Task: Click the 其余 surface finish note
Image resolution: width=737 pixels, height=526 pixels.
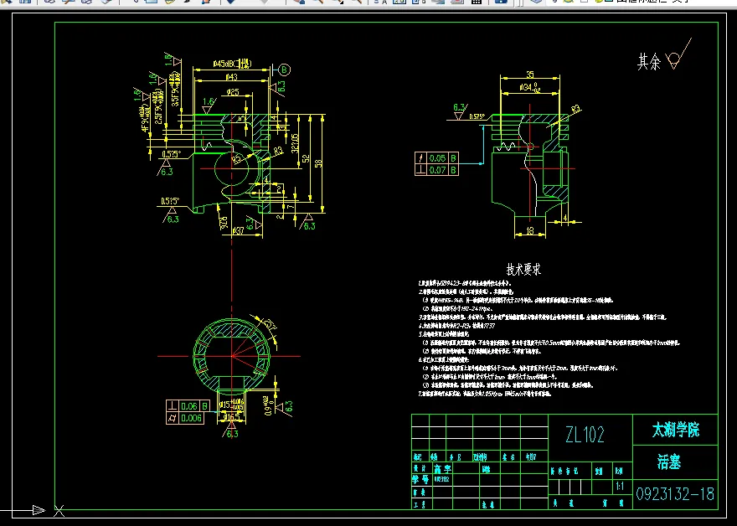Action: click(648, 62)
